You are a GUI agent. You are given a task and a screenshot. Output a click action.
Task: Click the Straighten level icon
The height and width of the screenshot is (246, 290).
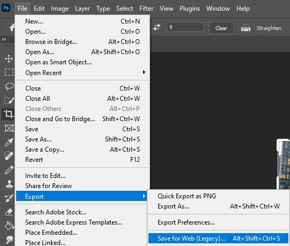pos(246,28)
